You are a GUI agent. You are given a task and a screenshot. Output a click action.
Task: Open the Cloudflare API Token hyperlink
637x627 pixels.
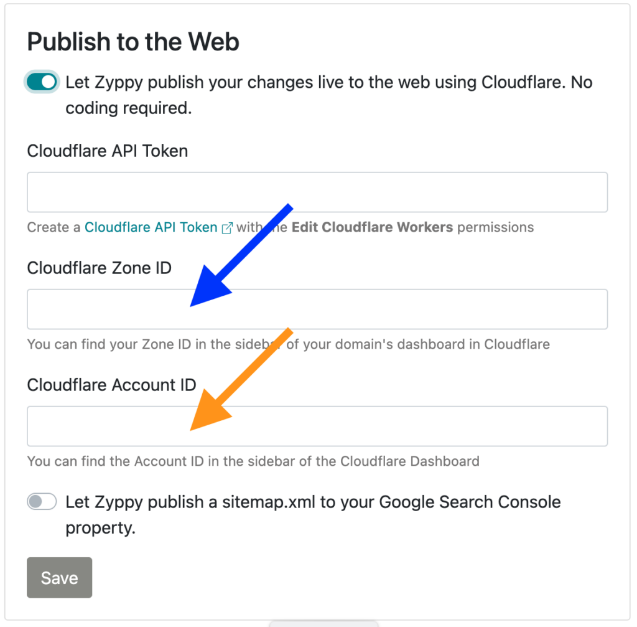click(x=151, y=227)
